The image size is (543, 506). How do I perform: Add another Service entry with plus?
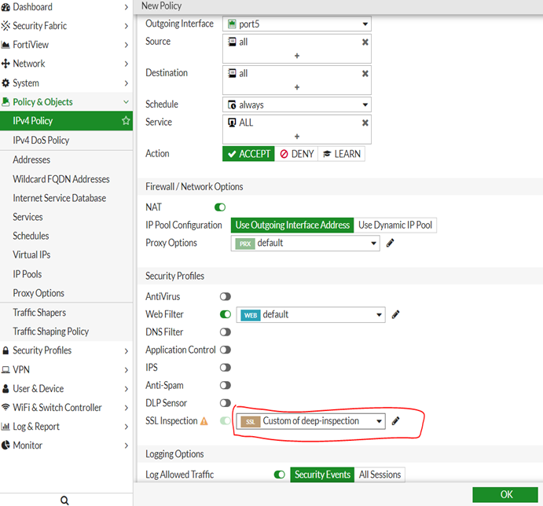297,137
